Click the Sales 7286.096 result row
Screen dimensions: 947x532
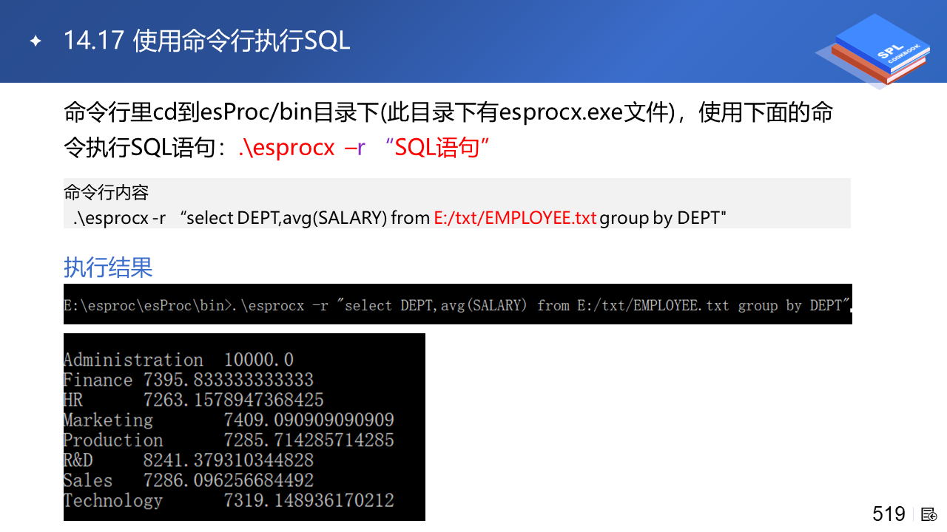pos(189,480)
